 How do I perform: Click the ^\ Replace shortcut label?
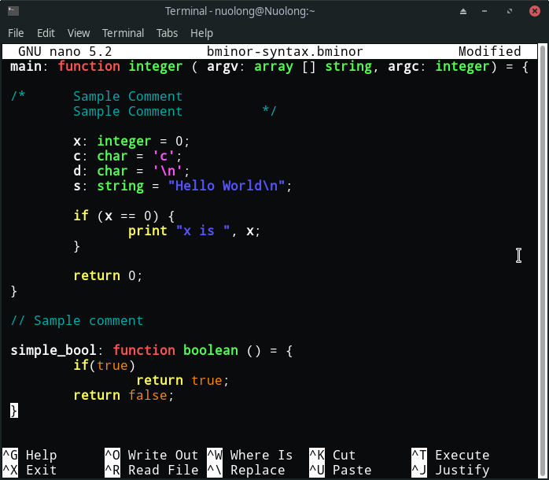[x=246, y=470]
